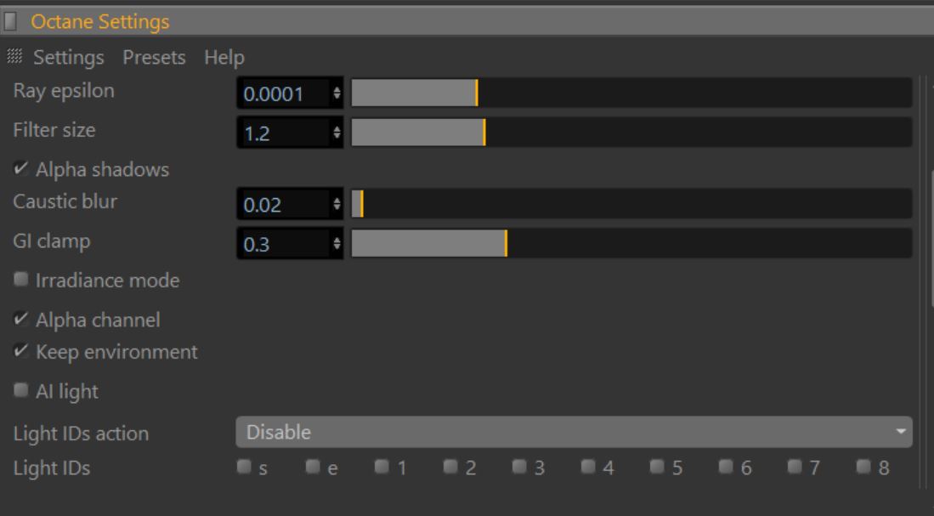Open the Help menu

224,58
